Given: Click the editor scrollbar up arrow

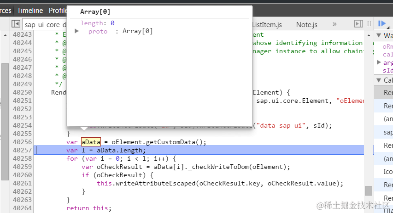Looking at the screenshot, I should [369, 35].
